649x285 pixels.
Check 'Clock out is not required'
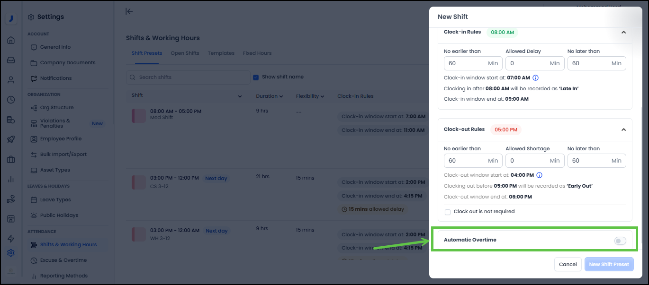pyautogui.click(x=448, y=212)
